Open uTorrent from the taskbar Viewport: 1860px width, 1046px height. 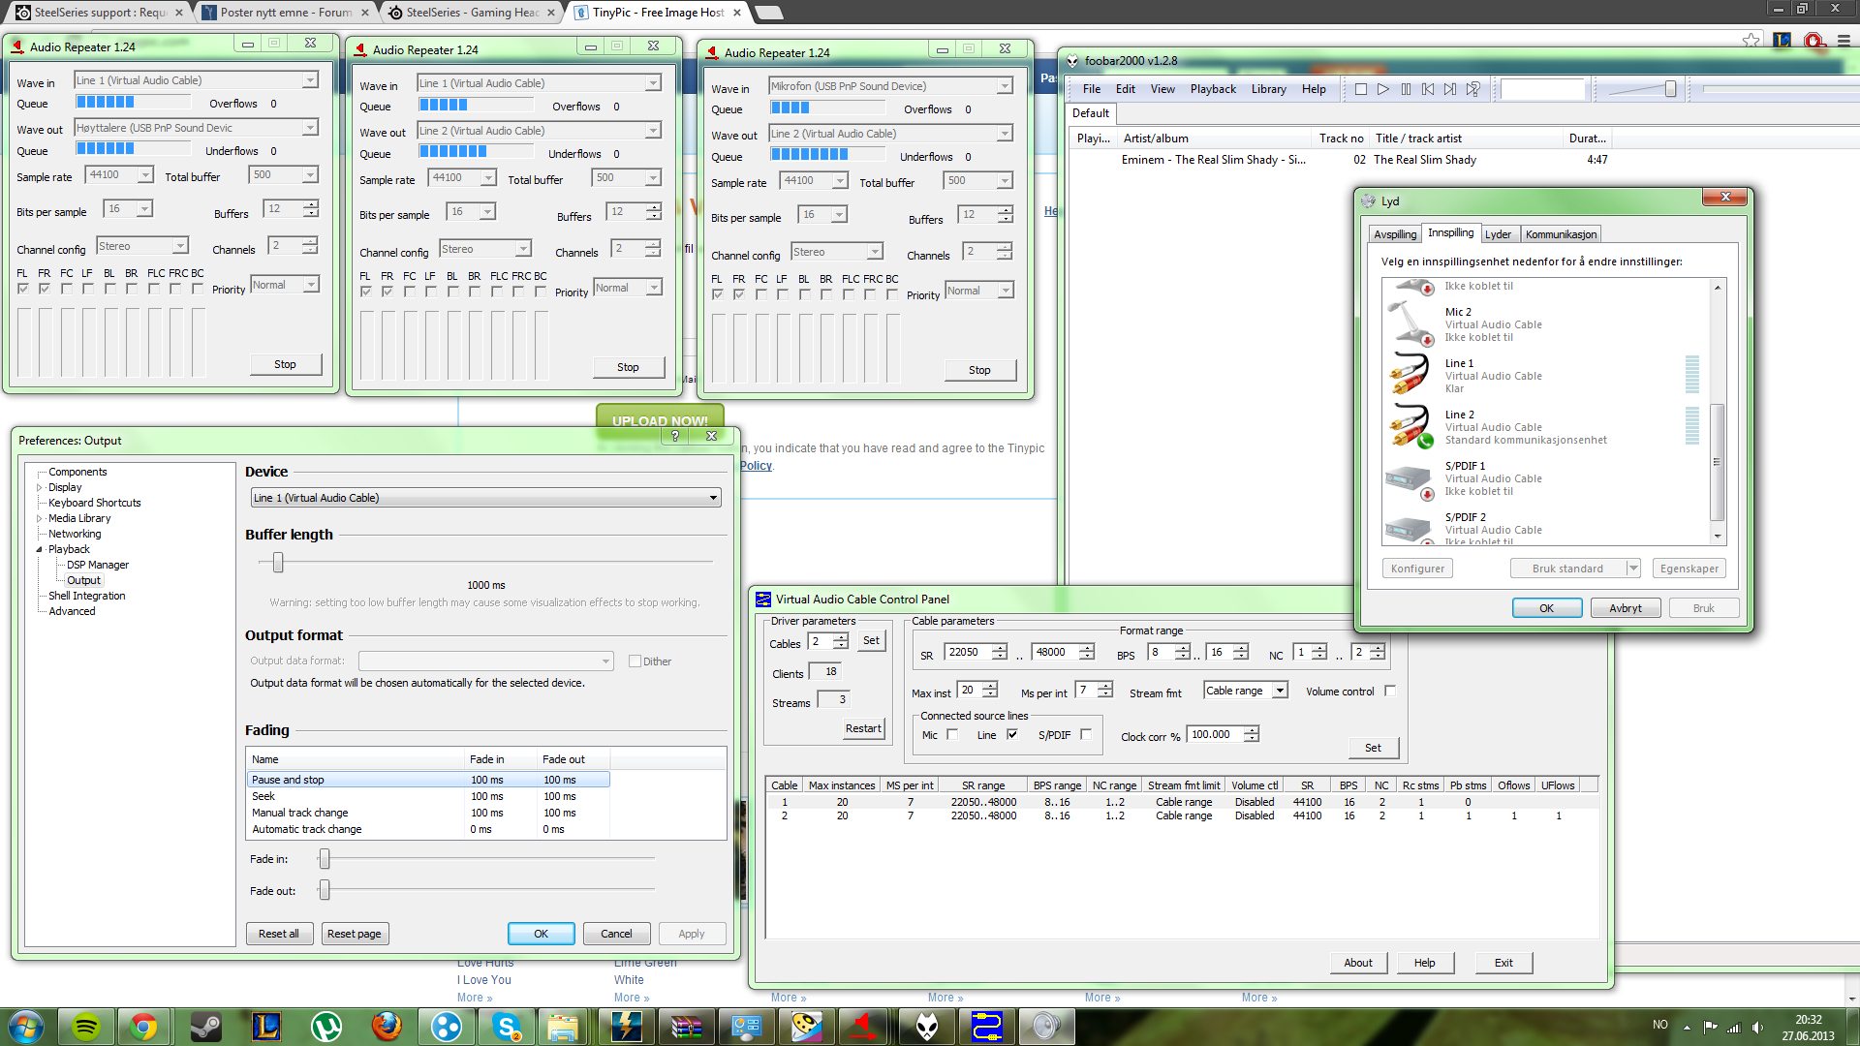pyautogui.click(x=326, y=1027)
